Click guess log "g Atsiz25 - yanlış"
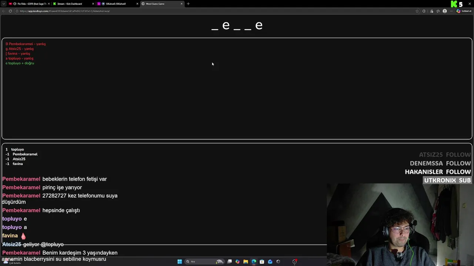 (20, 49)
